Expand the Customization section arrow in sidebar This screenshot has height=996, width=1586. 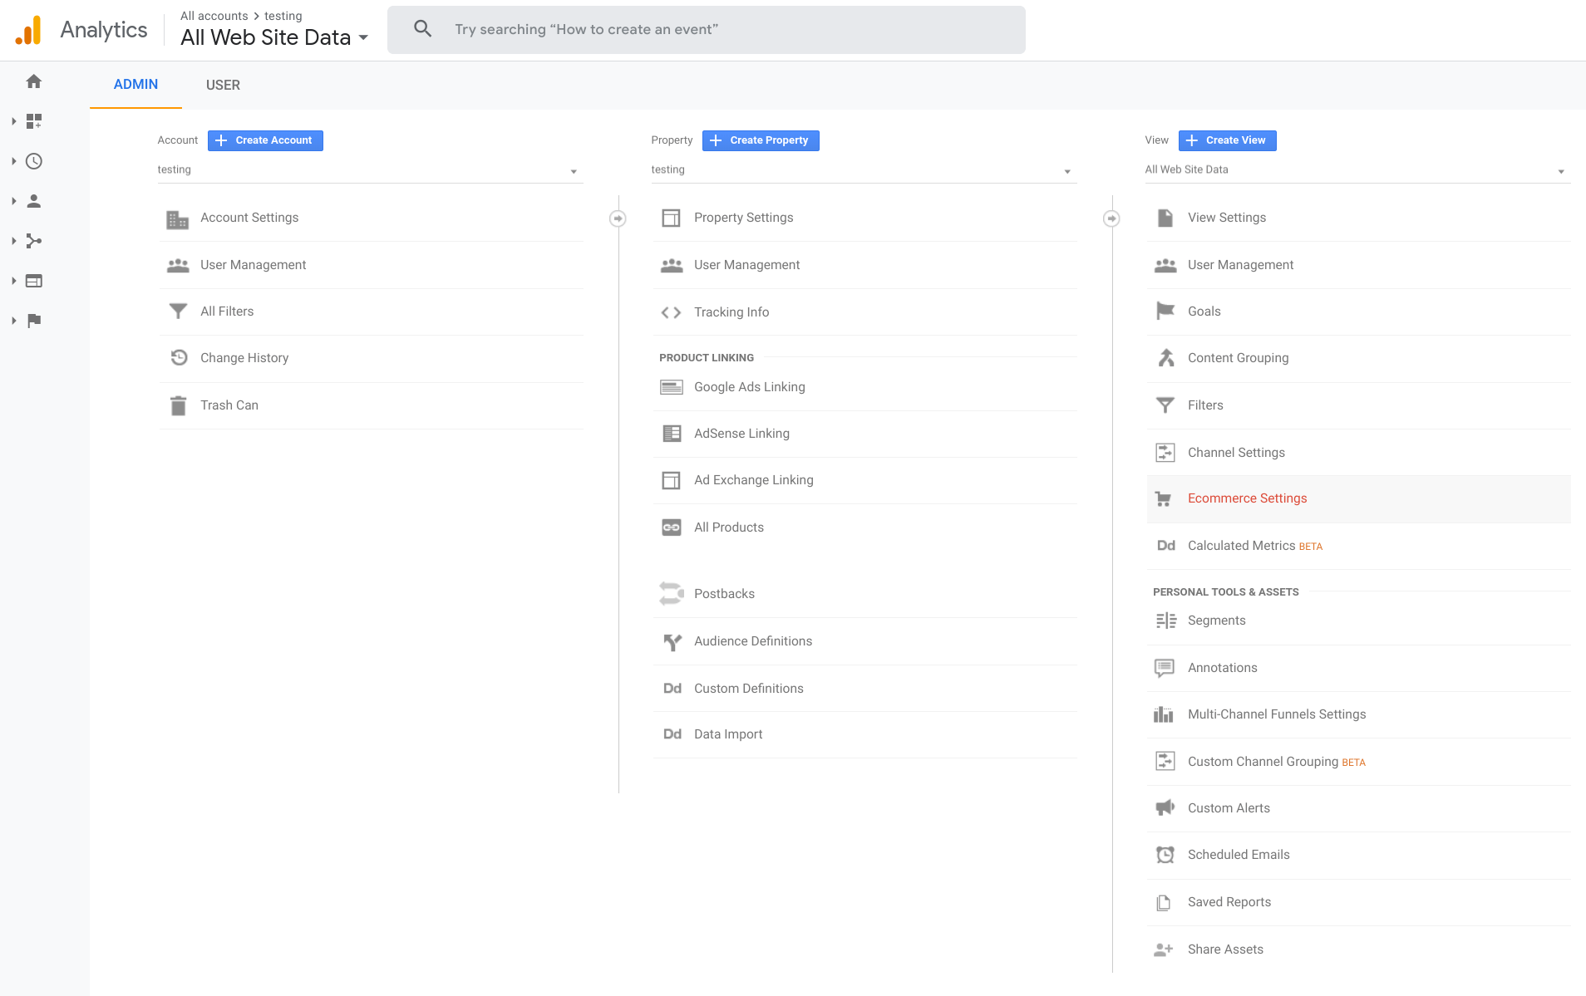pos(13,121)
